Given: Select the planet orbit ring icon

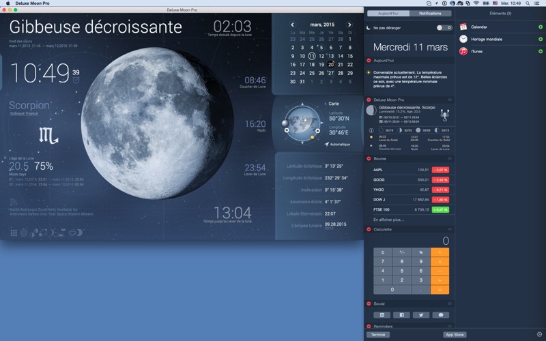Looking at the screenshot, I should pyautogui.click(x=43, y=233).
